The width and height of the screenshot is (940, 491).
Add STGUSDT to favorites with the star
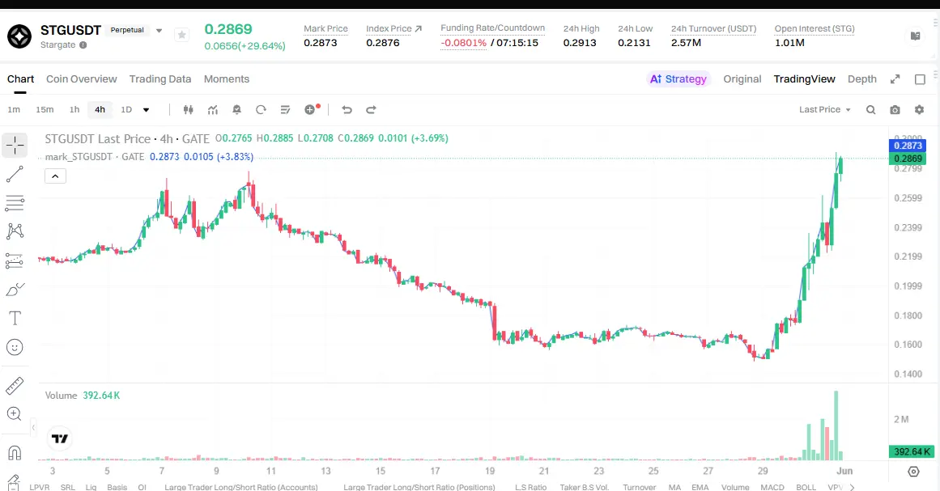pyautogui.click(x=181, y=35)
